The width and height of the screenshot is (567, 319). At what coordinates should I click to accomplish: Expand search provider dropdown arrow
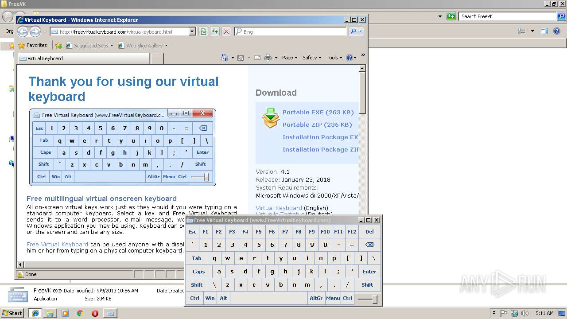(361, 31)
